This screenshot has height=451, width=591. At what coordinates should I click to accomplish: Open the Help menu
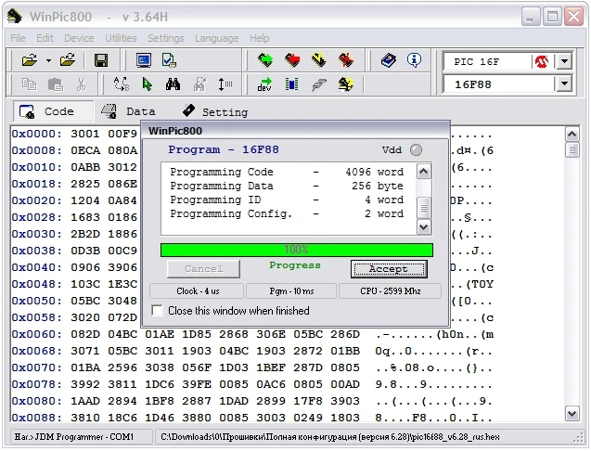coord(260,38)
